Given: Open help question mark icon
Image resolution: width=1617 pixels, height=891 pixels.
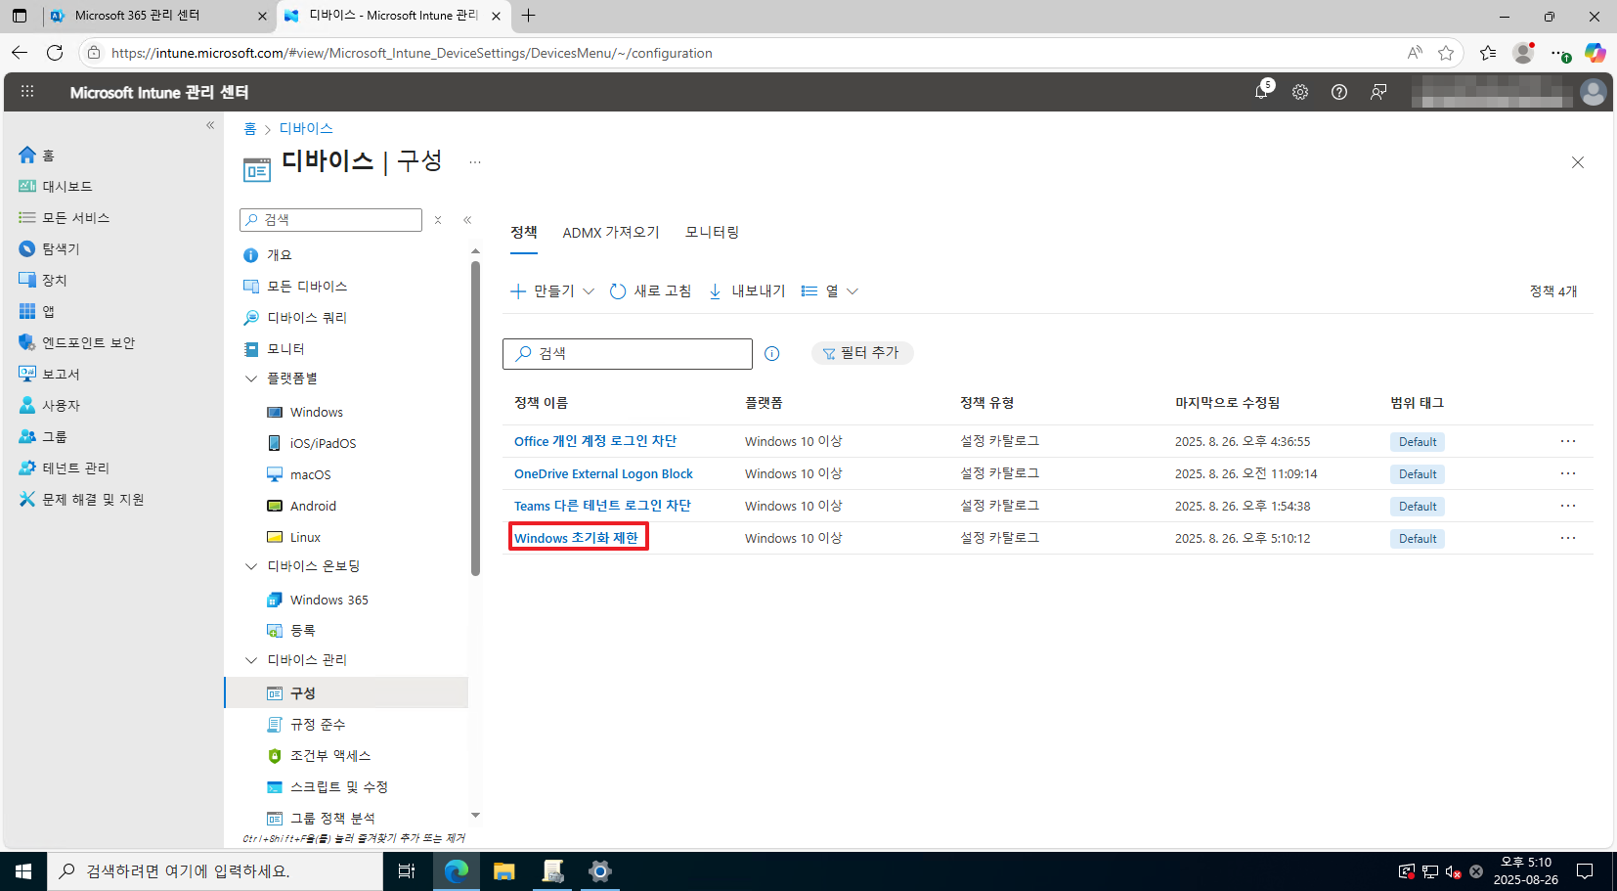Looking at the screenshot, I should (x=1339, y=92).
